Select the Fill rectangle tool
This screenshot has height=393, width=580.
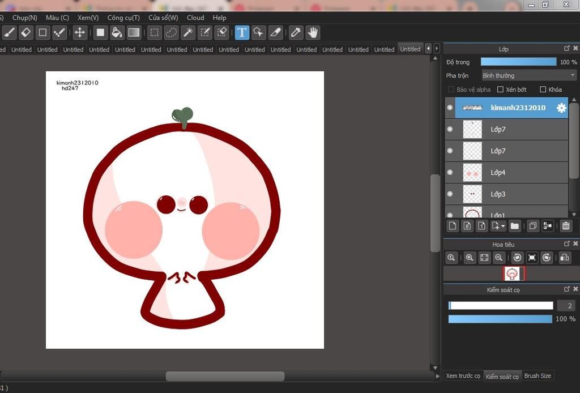100,32
